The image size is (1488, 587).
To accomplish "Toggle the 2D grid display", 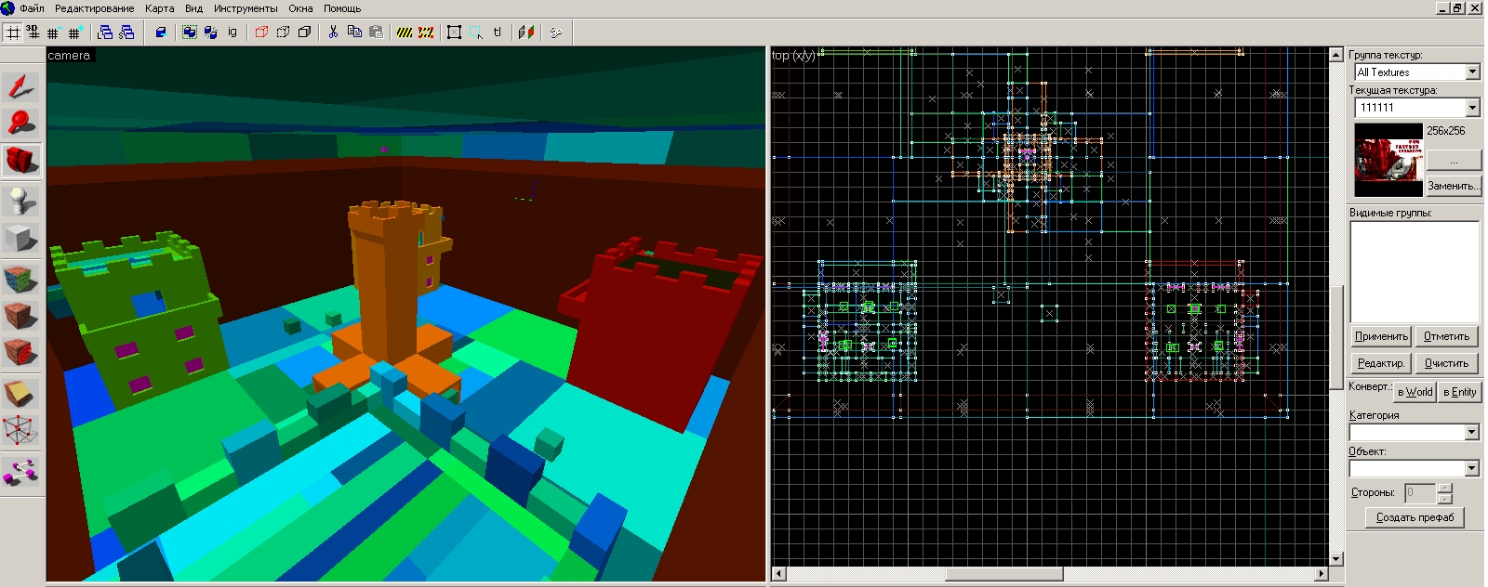I will click(x=13, y=33).
